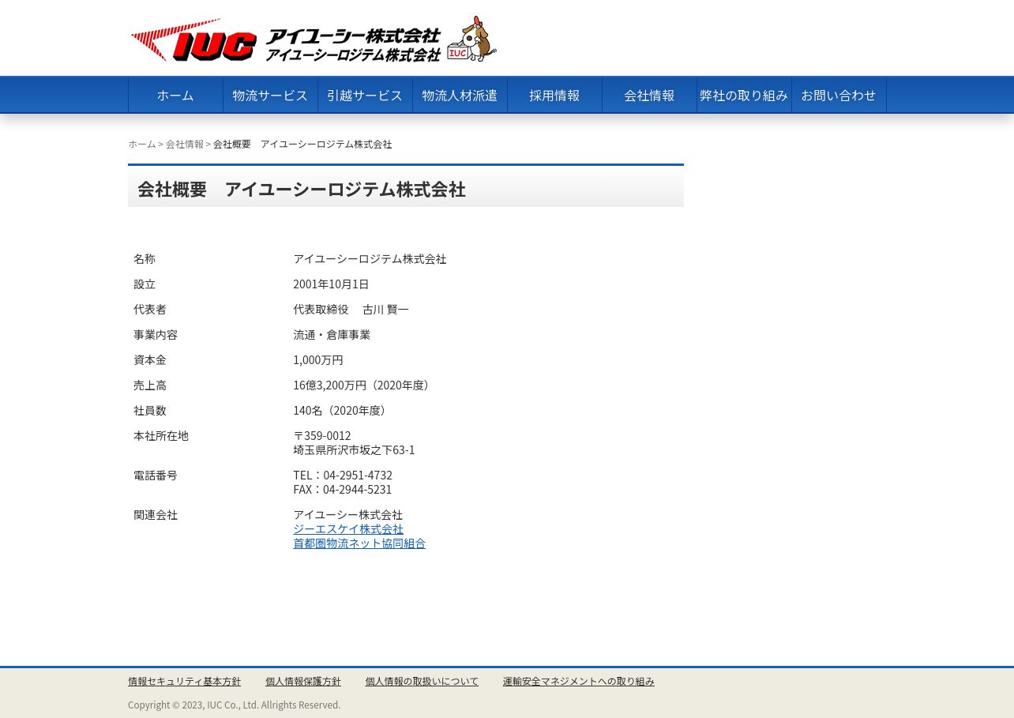Open 情報セキュリティ基本方針 footer link
The image size is (1014, 718).
185,682
